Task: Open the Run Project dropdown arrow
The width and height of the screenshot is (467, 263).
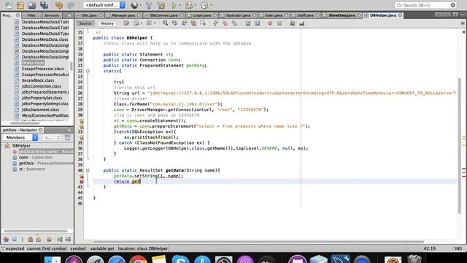Action: click(x=180, y=5)
